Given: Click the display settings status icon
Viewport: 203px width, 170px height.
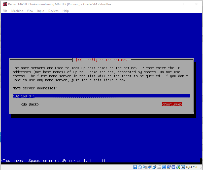Looking at the screenshot, I should tap(164, 167).
